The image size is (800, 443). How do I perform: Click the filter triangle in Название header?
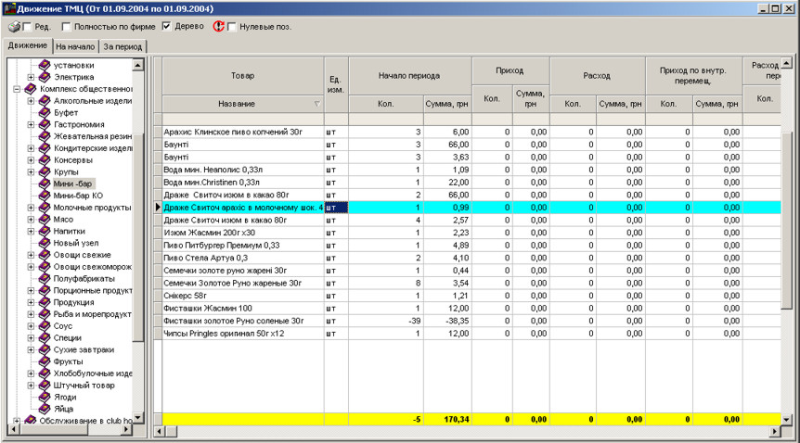316,104
